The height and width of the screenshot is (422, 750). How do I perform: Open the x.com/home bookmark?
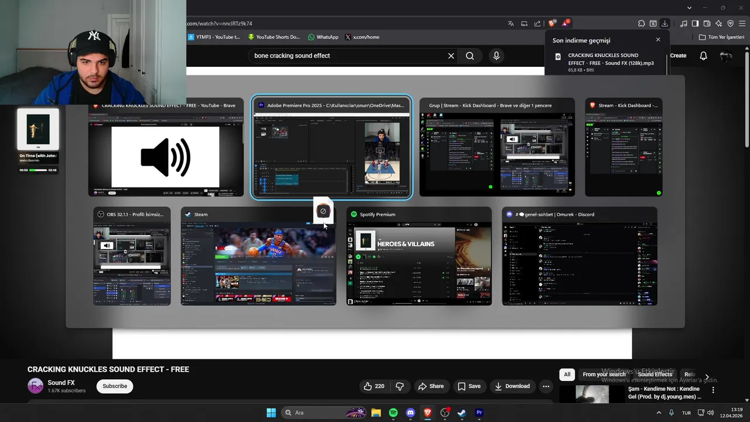pyautogui.click(x=362, y=37)
